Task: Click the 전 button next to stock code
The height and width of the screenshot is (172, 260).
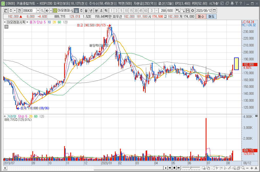Action: pos(19,11)
